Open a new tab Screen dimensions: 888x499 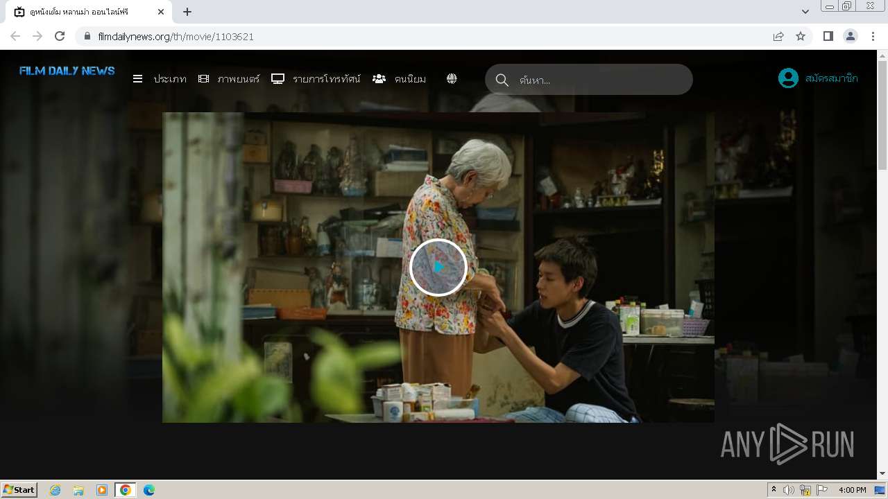click(187, 12)
